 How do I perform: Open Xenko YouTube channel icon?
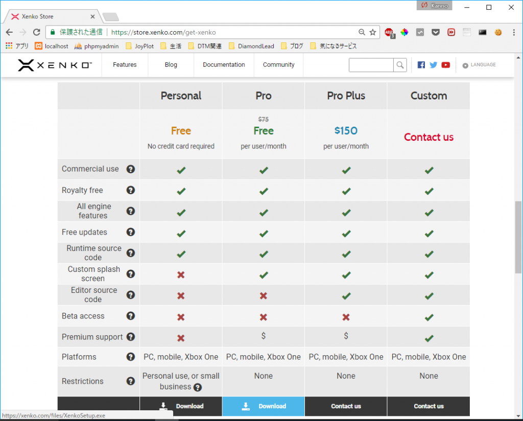445,65
